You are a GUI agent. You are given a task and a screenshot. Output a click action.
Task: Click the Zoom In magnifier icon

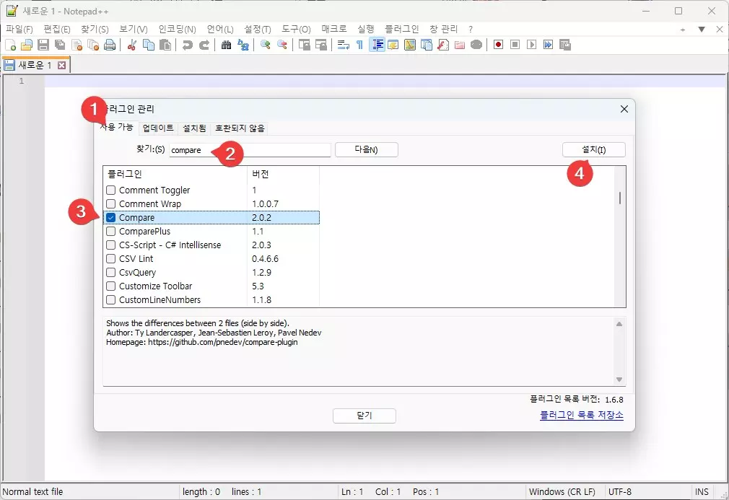[265, 45]
